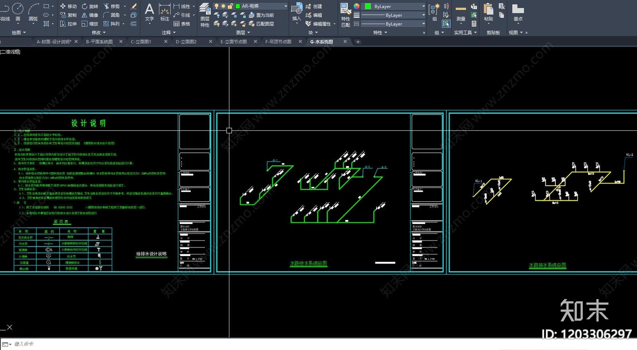Choose the Mirror (镜像) tool
This screenshot has height=350, width=637.
pos(90,15)
